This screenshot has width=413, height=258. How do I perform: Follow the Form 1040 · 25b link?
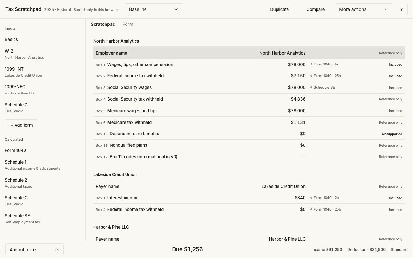tap(325, 210)
